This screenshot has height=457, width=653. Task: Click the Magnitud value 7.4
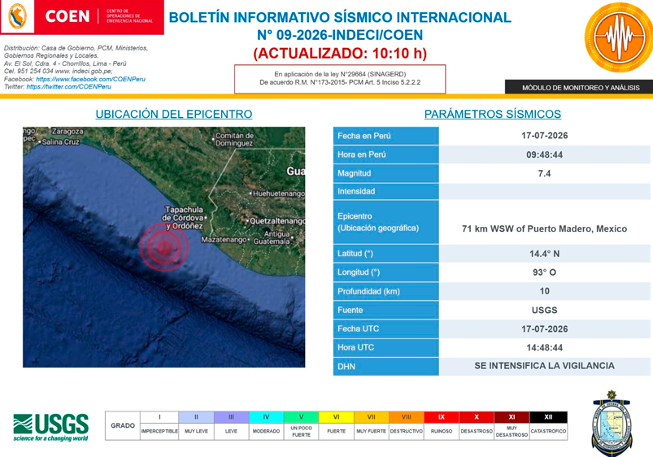click(x=544, y=173)
